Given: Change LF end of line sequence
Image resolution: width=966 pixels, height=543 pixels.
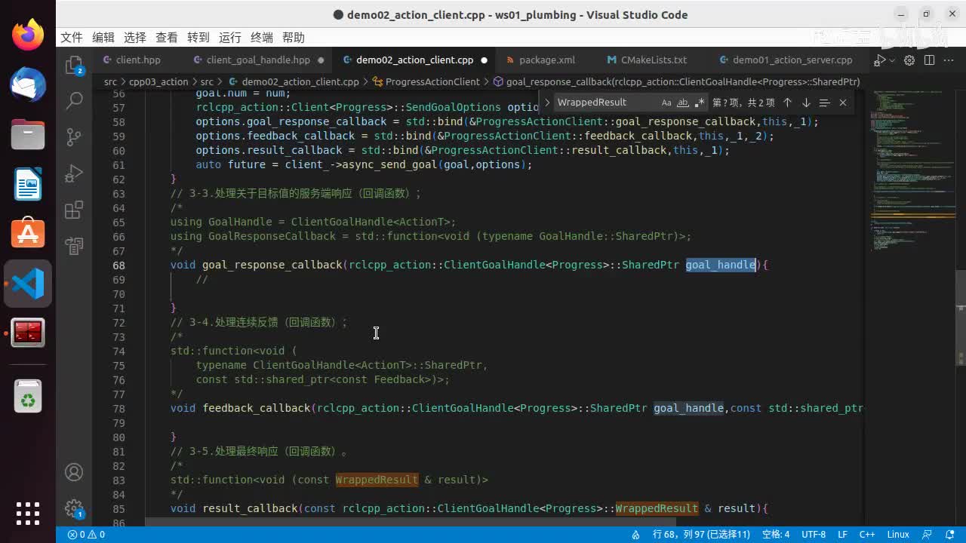Looking at the screenshot, I should pyautogui.click(x=842, y=535).
